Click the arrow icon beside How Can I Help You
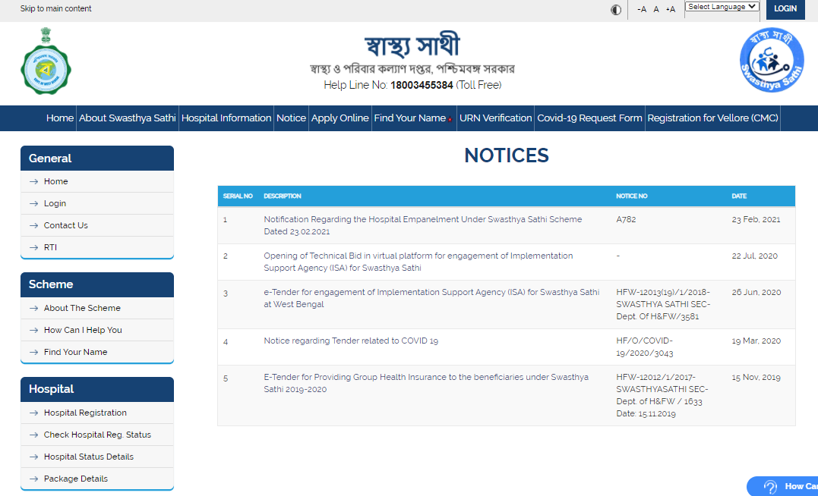The width and height of the screenshot is (818, 496). pos(34,331)
